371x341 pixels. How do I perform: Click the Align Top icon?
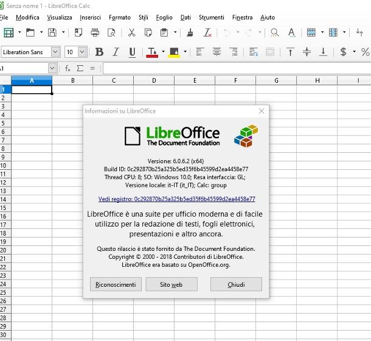pyautogui.click(x=290, y=52)
